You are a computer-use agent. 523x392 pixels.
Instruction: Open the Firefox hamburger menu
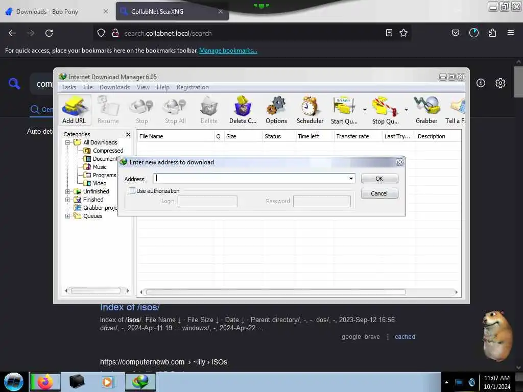pos(511,33)
